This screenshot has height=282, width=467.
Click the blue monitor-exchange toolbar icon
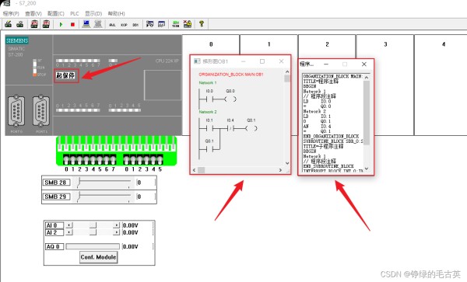click(86, 24)
